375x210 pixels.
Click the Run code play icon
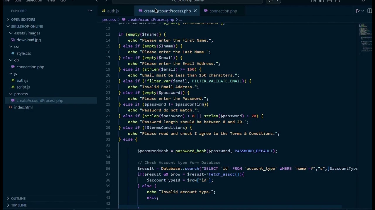coord(357,11)
